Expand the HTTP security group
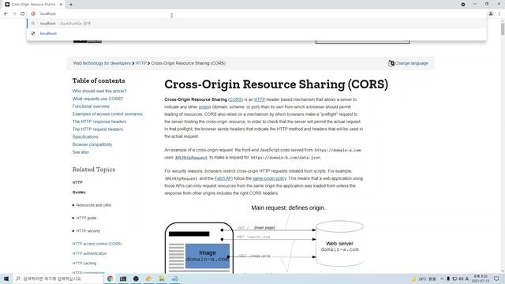 tap(86, 231)
